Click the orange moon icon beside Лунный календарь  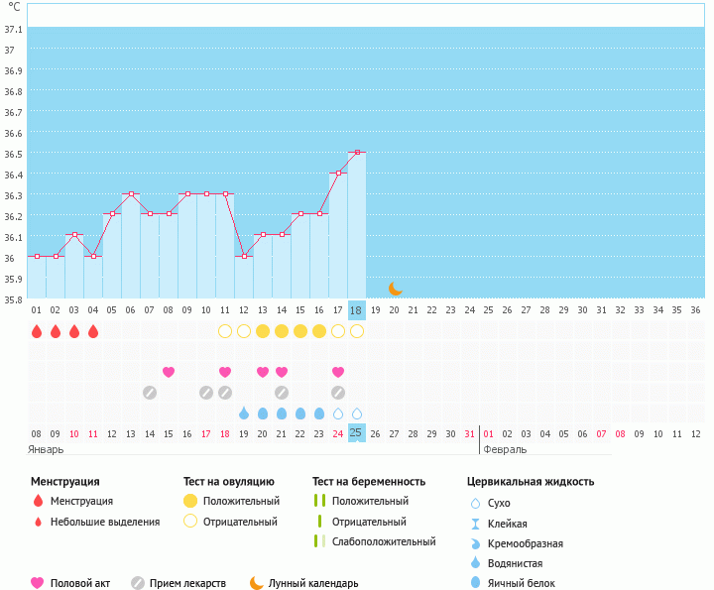257,583
